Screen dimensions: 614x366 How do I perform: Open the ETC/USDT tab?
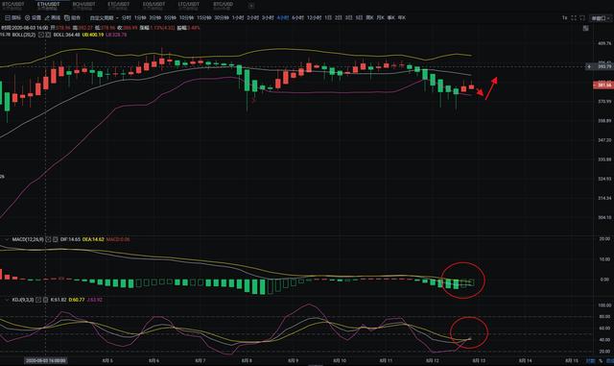[119, 5]
